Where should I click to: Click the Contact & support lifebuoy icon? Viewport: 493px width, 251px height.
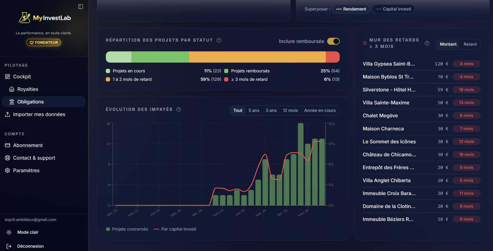(x=7, y=158)
